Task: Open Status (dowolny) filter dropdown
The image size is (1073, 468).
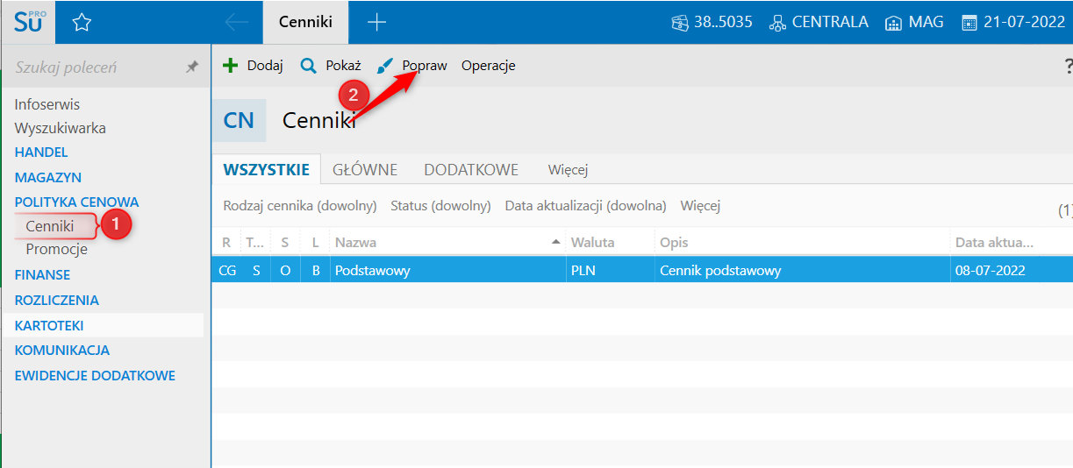Action: click(440, 206)
